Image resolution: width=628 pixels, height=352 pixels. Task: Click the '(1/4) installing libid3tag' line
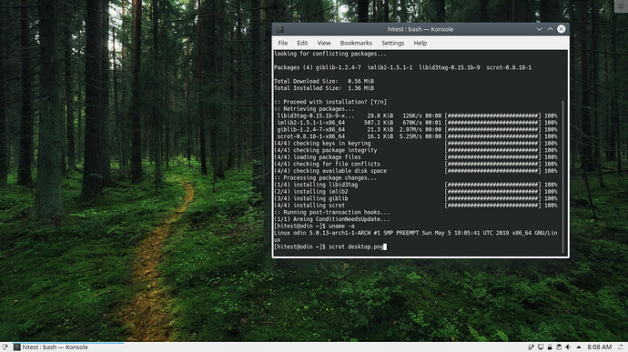click(x=316, y=185)
